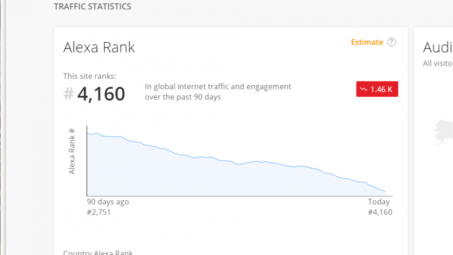Click the "This site ranks:" label
The width and height of the screenshot is (453, 255).
(87, 76)
